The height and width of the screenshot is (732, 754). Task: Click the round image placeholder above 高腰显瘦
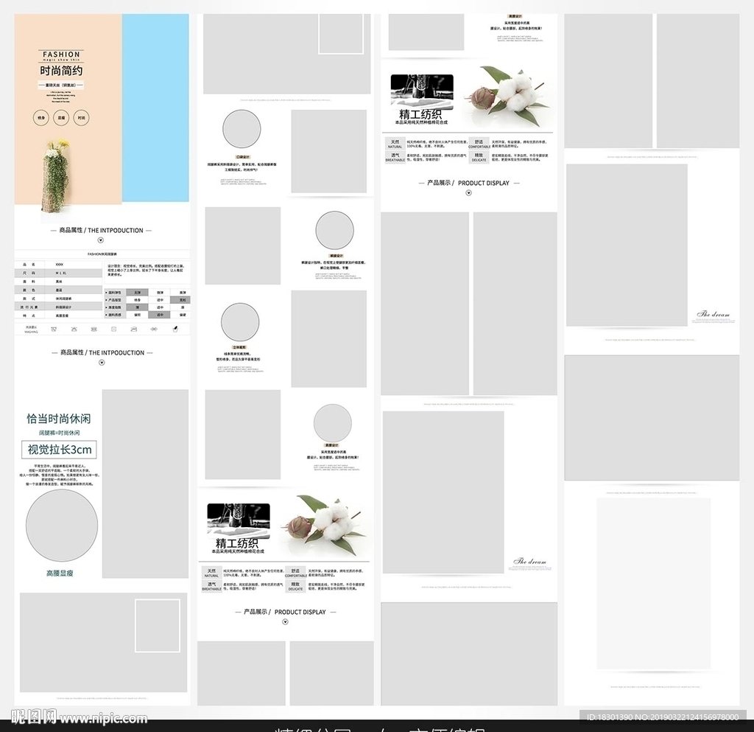coord(62,526)
